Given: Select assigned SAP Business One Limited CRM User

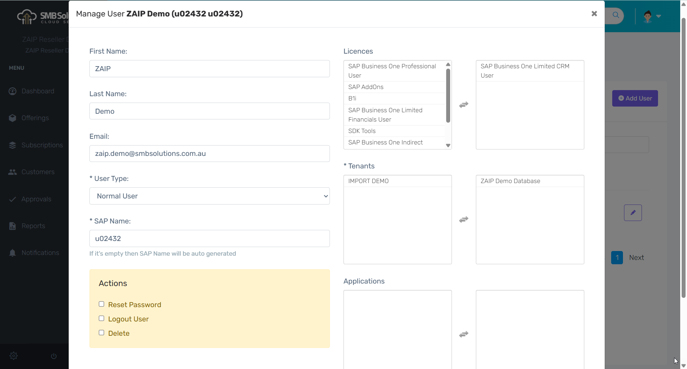Looking at the screenshot, I should click(530, 71).
